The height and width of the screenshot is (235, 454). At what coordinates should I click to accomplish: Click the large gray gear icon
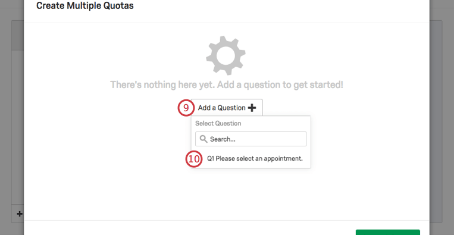[226, 56]
